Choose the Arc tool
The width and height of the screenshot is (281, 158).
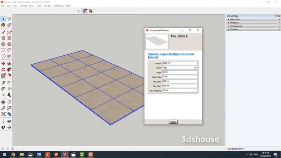(x=3, y=50)
